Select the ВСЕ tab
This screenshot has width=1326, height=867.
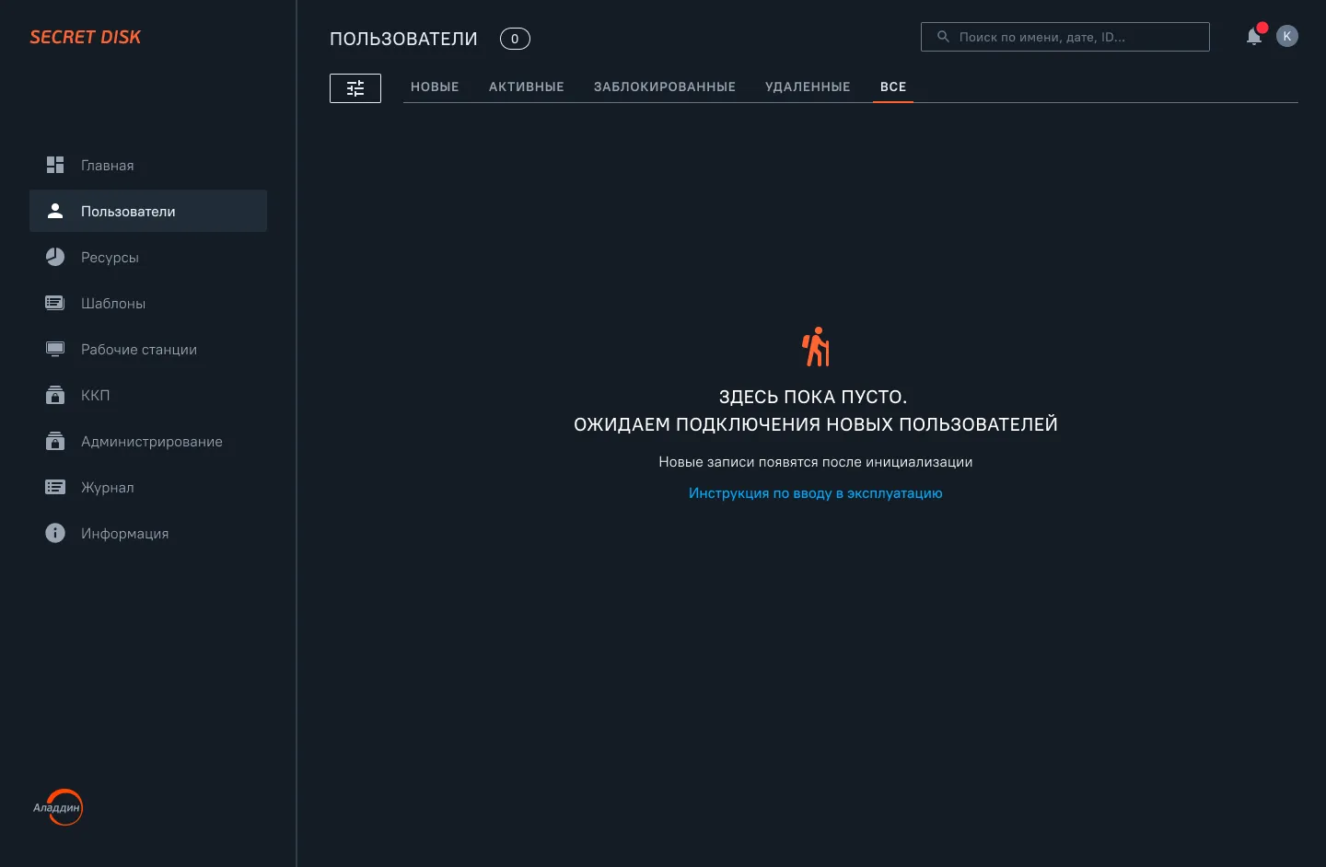click(x=893, y=87)
